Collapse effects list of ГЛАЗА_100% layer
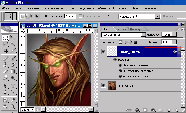Viewport: 186px width, 113px height. pos(179,51)
